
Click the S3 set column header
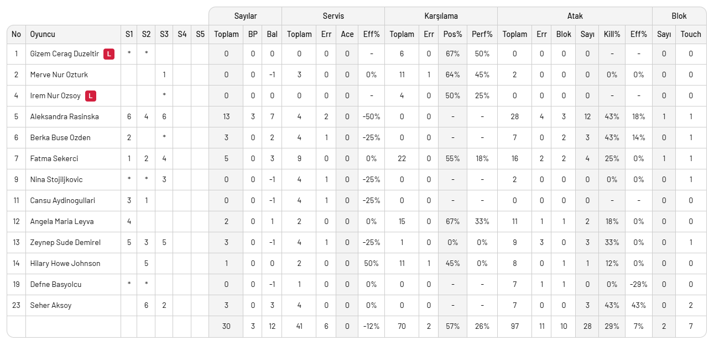click(x=164, y=34)
